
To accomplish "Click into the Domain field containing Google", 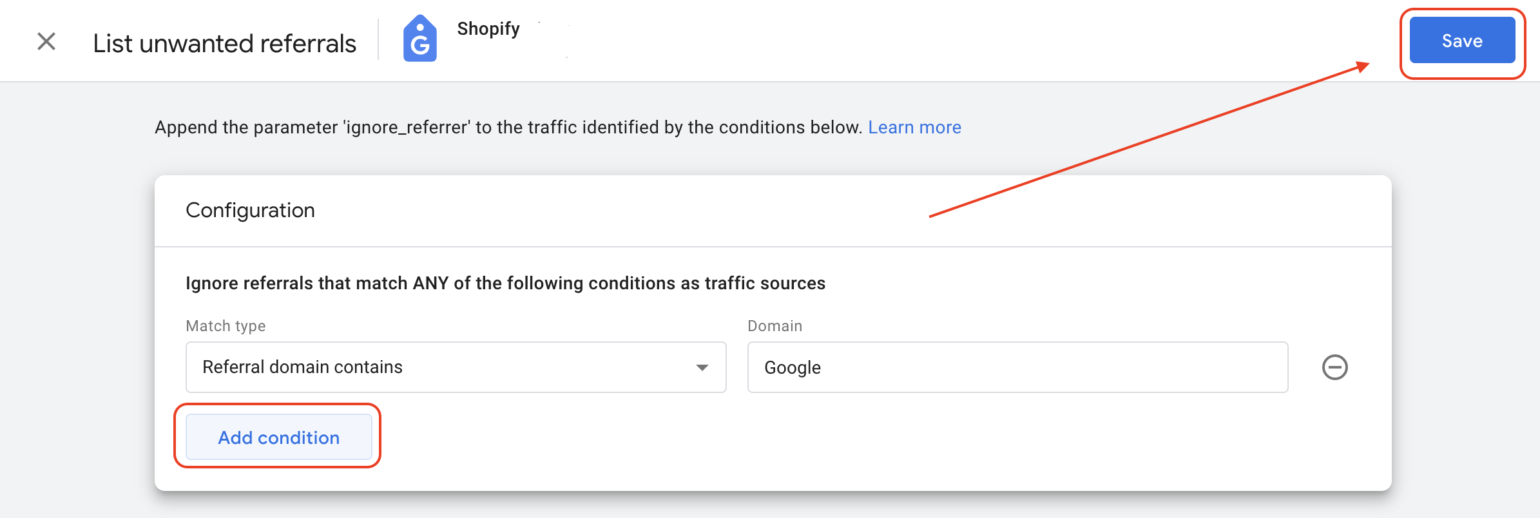I will click(x=1018, y=367).
